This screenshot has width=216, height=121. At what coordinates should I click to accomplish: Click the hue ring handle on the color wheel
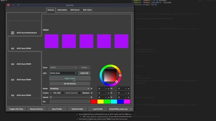point(120,75)
